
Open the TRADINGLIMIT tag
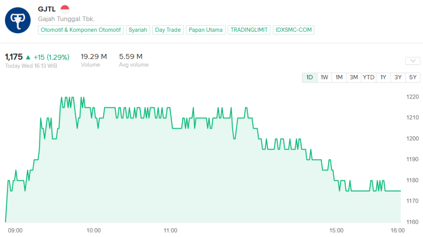pos(249,30)
